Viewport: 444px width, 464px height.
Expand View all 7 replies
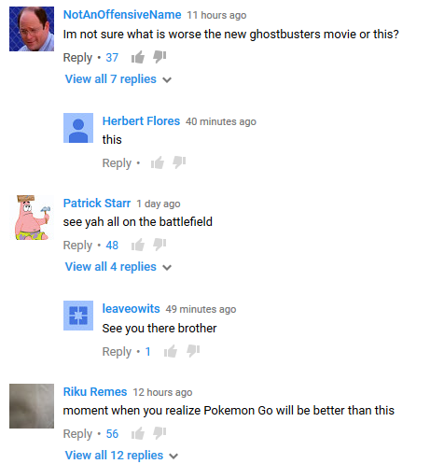coord(118,79)
